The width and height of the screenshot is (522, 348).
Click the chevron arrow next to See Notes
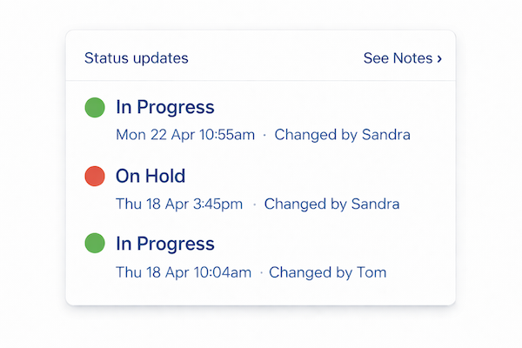[439, 59]
